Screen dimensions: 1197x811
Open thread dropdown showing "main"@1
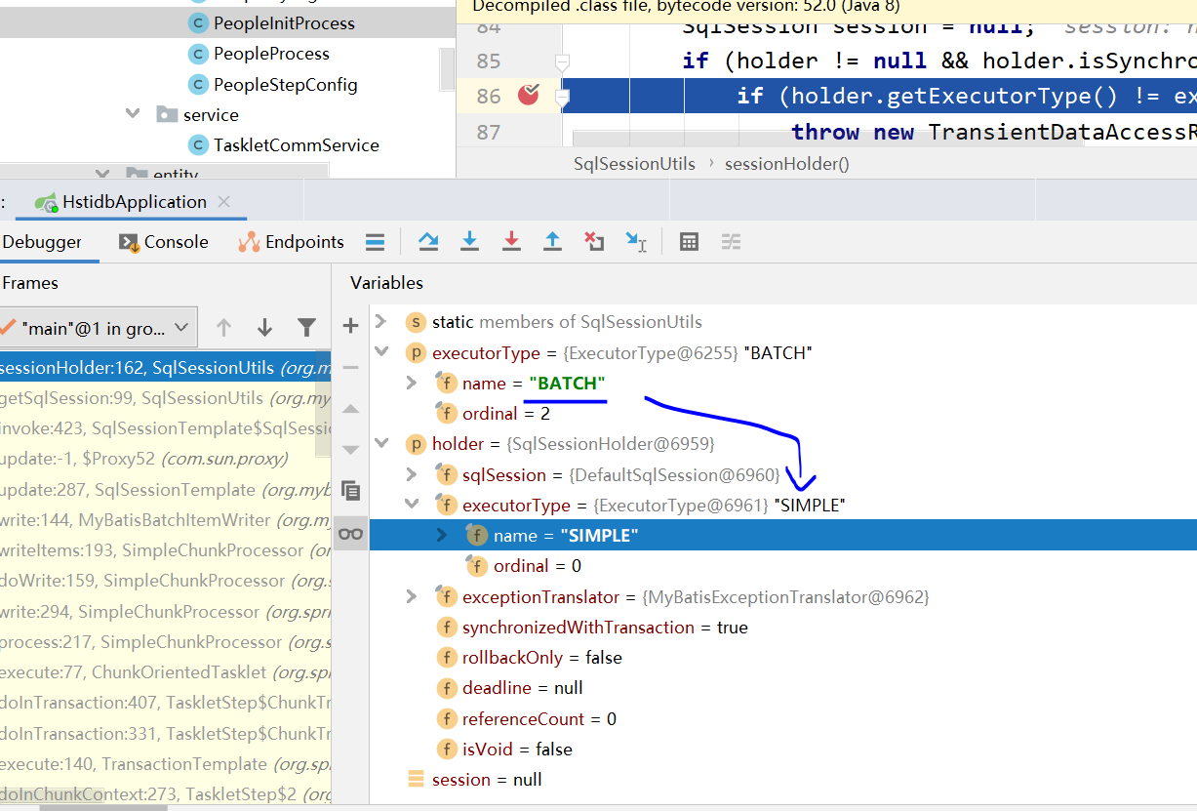pyautogui.click(x=98, y=328)
